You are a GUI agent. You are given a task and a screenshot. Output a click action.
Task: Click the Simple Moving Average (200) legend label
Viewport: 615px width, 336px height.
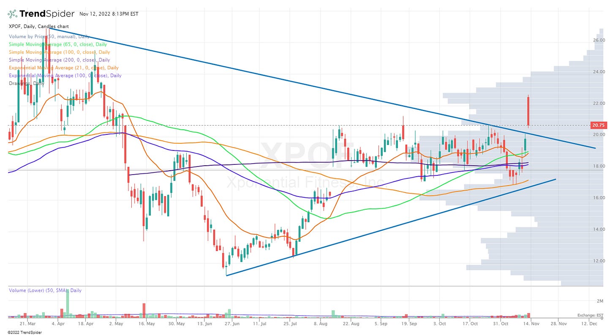tap(59, 60)
